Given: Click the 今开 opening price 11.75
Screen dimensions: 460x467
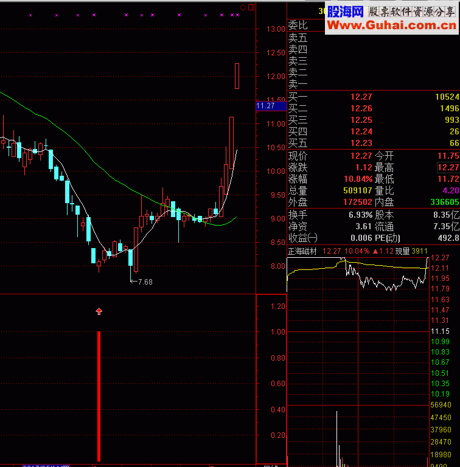Looking at the screenshot, I should pos(448,156).
